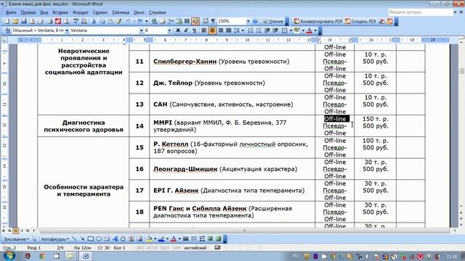Cut selection with the scissors icon
Screen dimensions: 465x261
[94, 21]
